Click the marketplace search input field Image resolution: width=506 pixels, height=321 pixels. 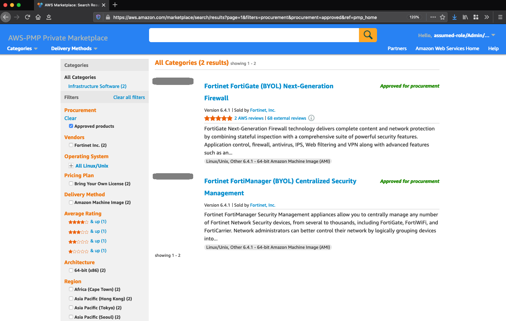pos(254,35)
